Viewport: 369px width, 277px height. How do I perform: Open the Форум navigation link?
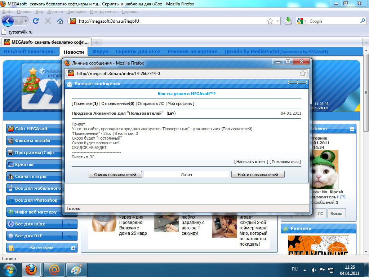click(x=101, y=51)
